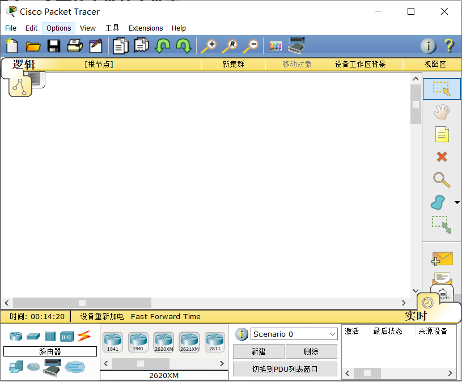Viewport: 462px width, 382px height.
Task: Pick the 2620XM router model
Action: 164,342
